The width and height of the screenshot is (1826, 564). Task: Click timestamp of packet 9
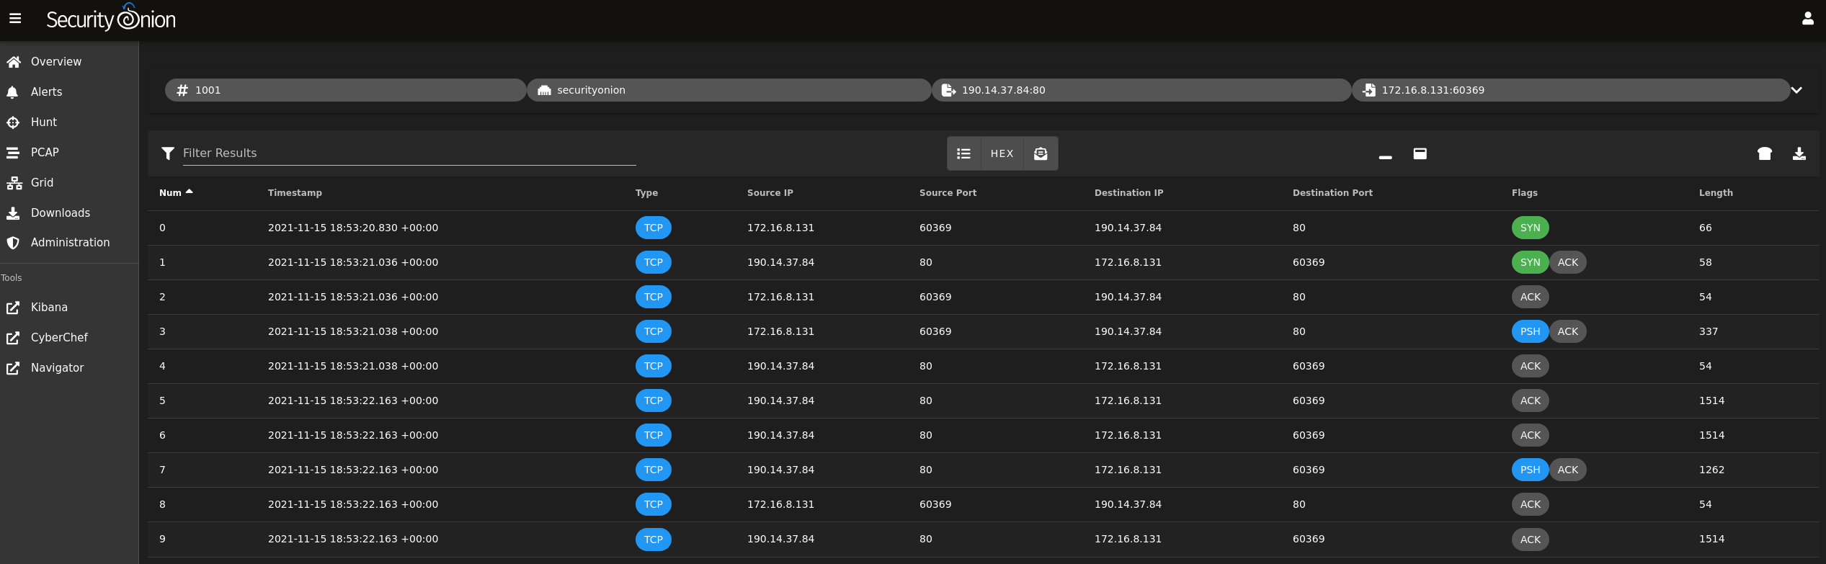353,539
